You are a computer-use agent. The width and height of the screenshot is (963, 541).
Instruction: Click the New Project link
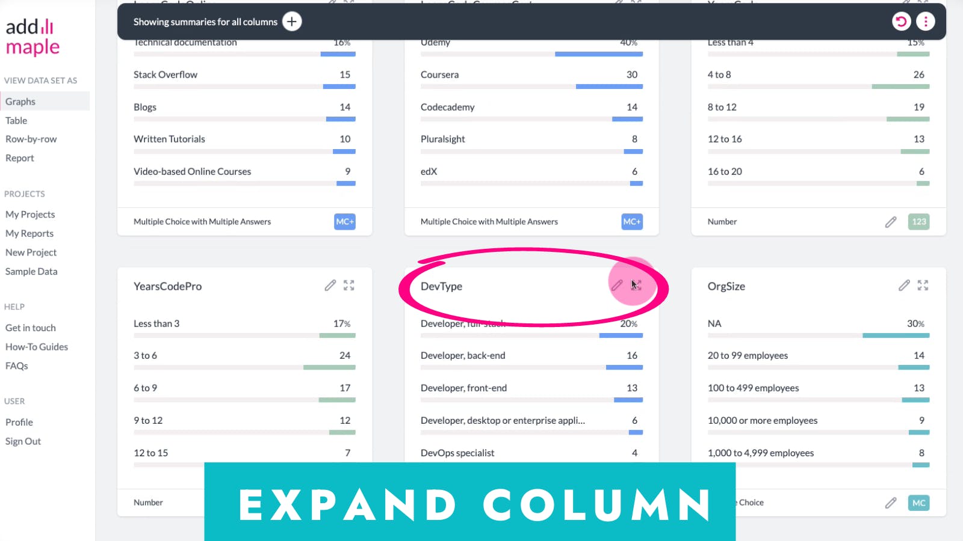click(x=31, y=252)
